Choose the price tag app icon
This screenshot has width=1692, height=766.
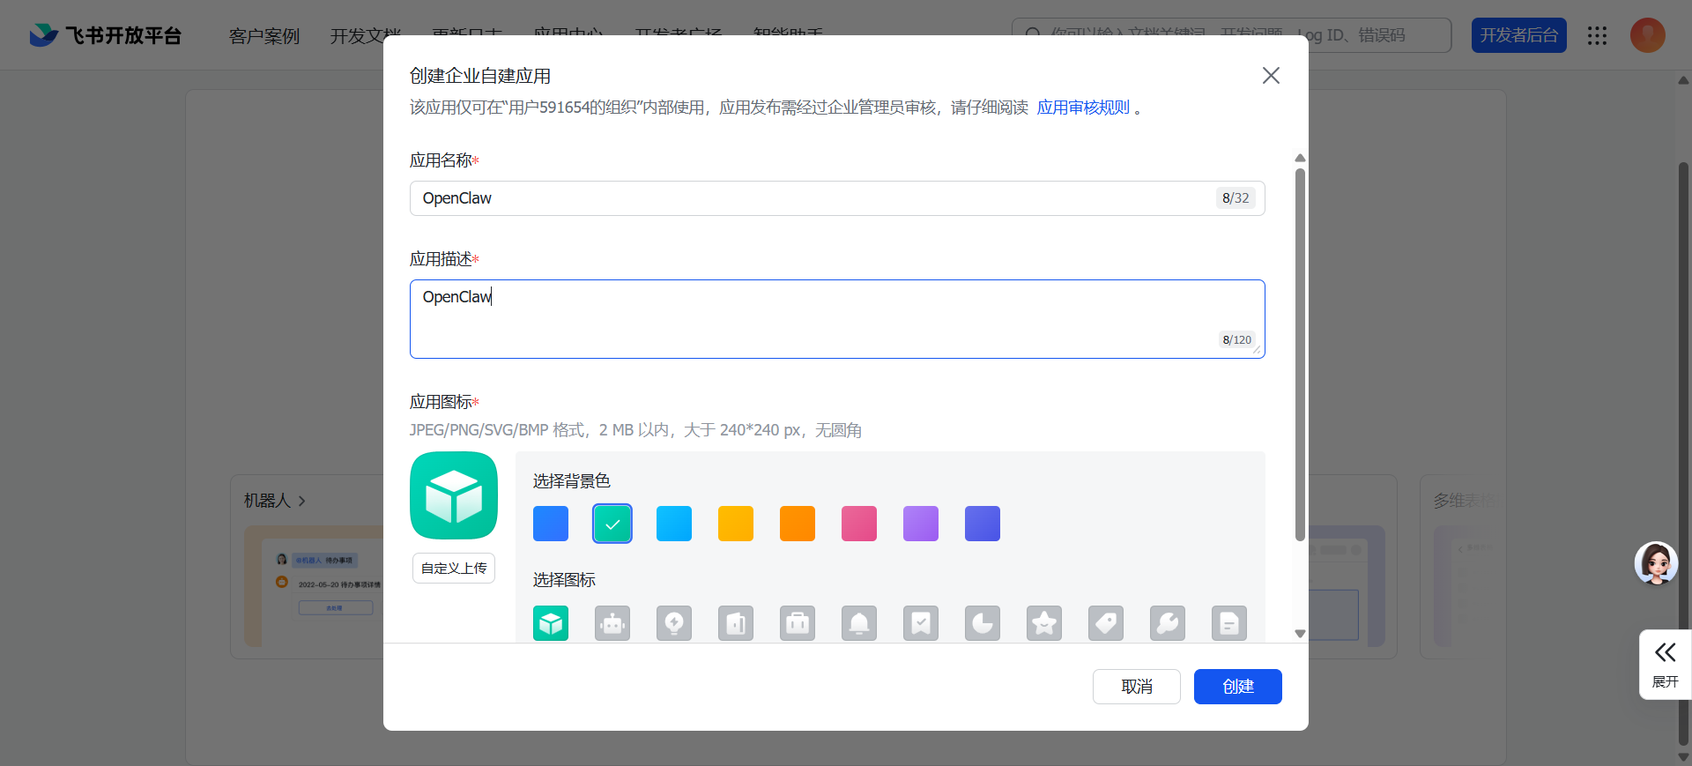pos(1106,623)
